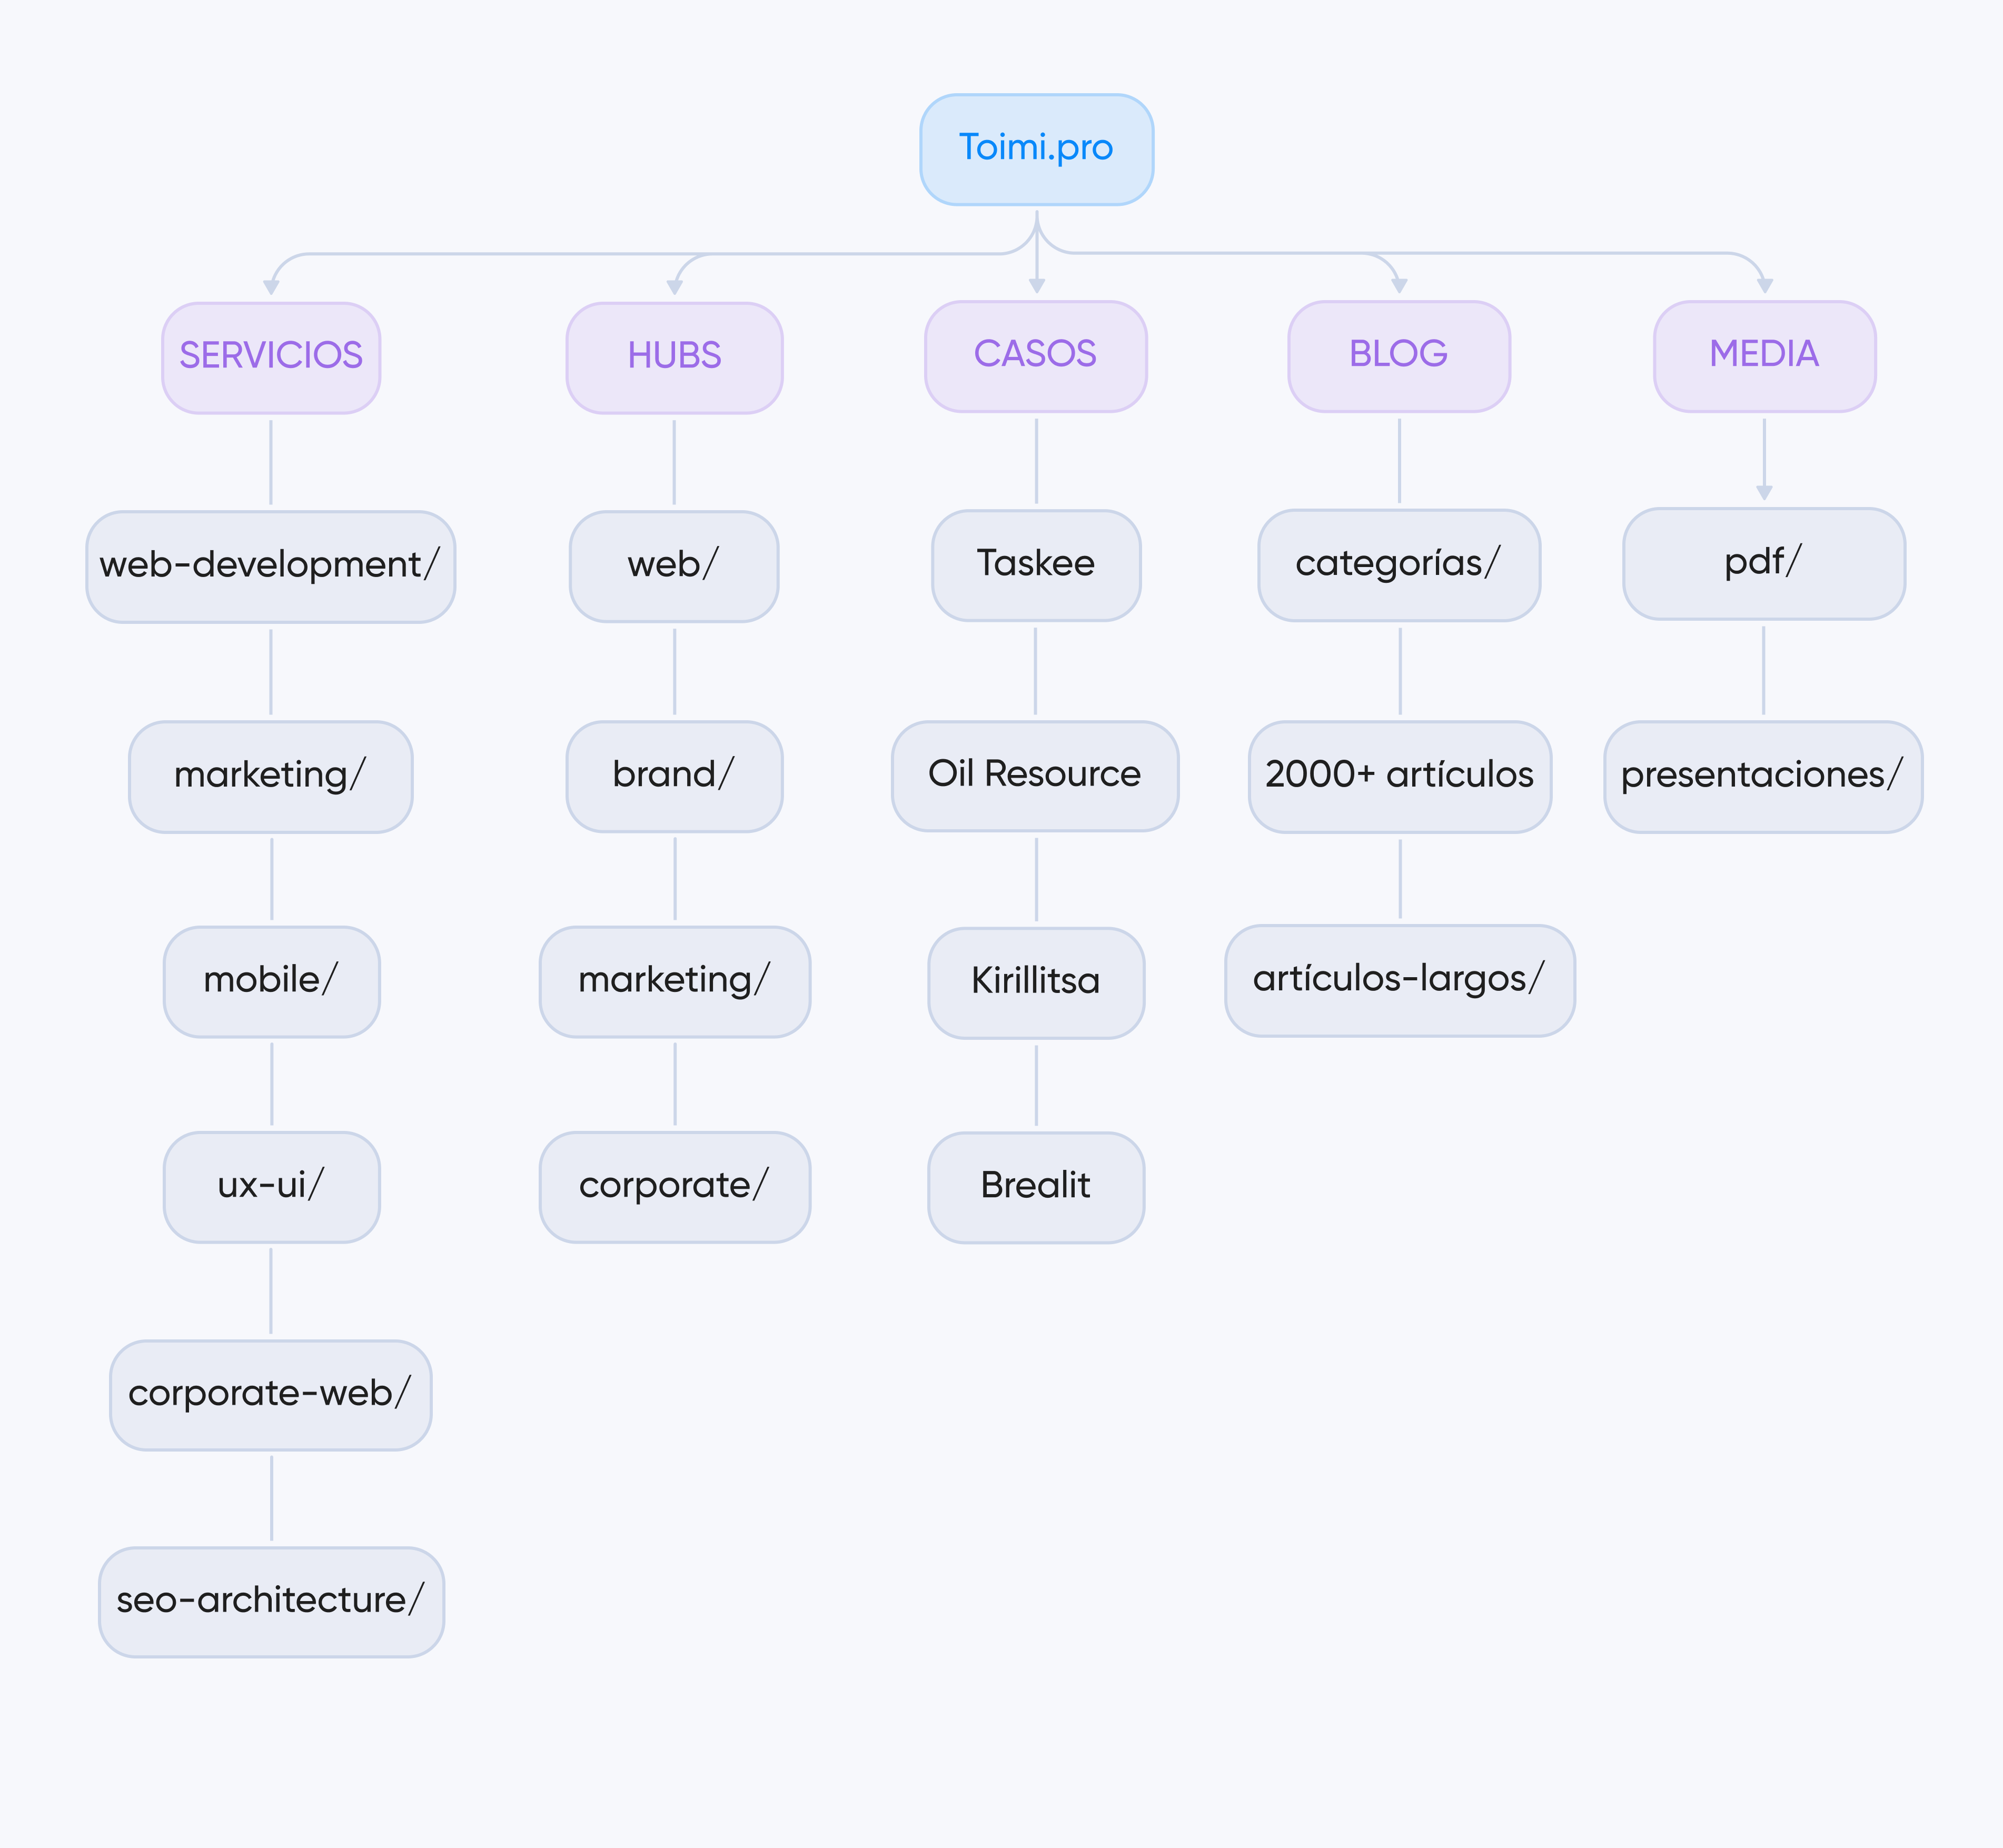The image size is (2003, 1848).
Task: Open the Oil Resource case node
Action: tap(1034, 775)
